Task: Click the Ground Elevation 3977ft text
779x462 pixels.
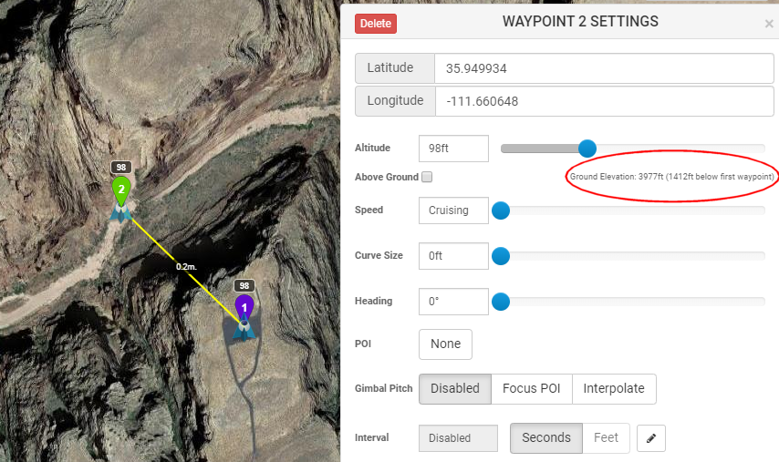Action: pyautogui.click(x=671, y=177)
